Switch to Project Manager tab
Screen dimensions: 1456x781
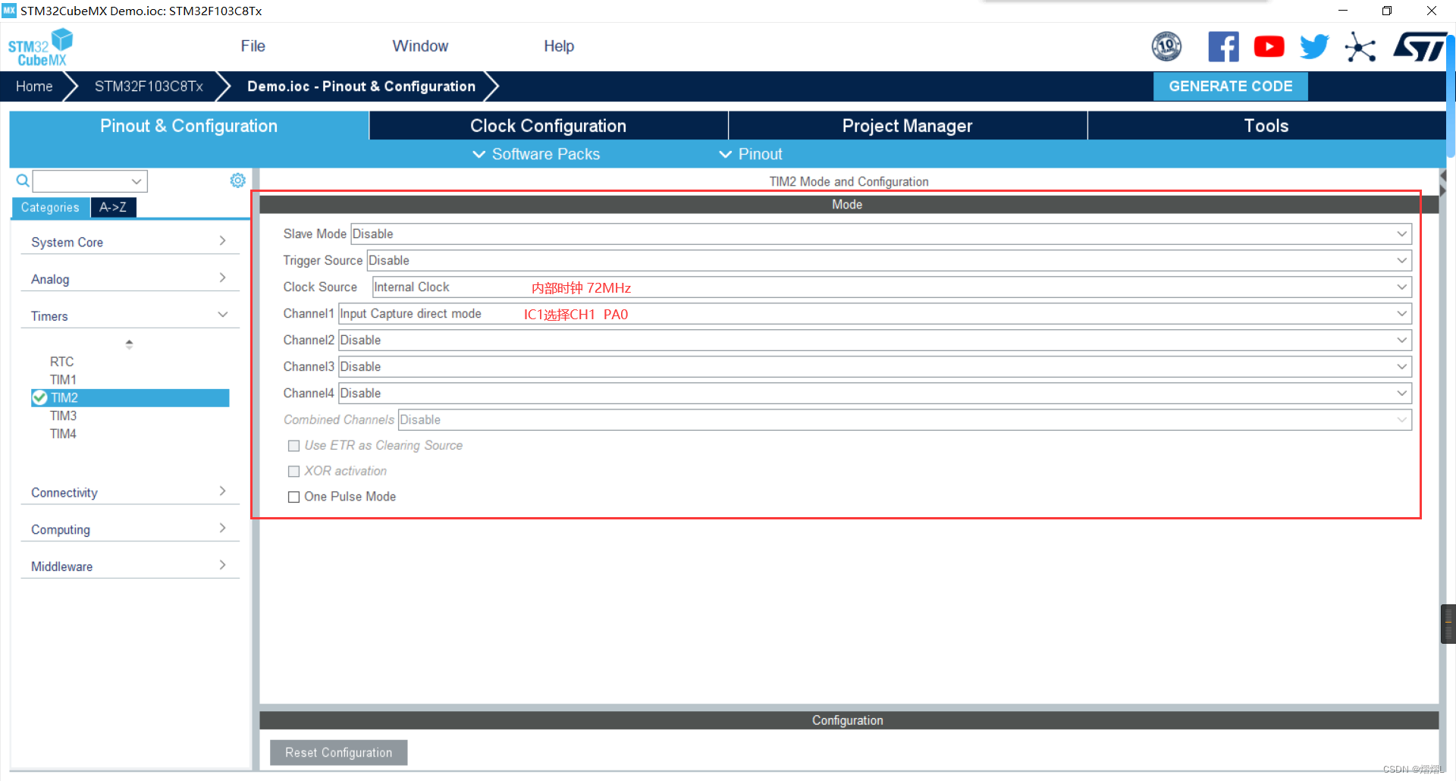coord(908,126)
